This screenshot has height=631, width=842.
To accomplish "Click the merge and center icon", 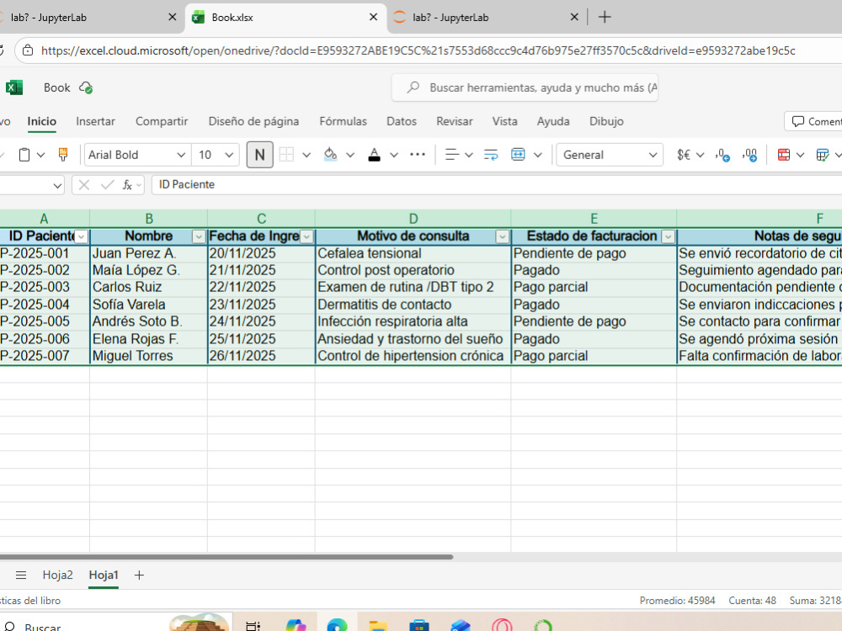I will point(518,155).
